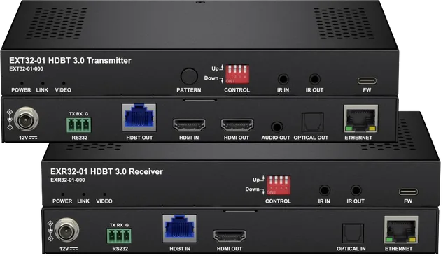Click the 'AUDIO OUT' label text
This screenshot has width=448, height=260.
pyautogui.click(x=276, y=138)
